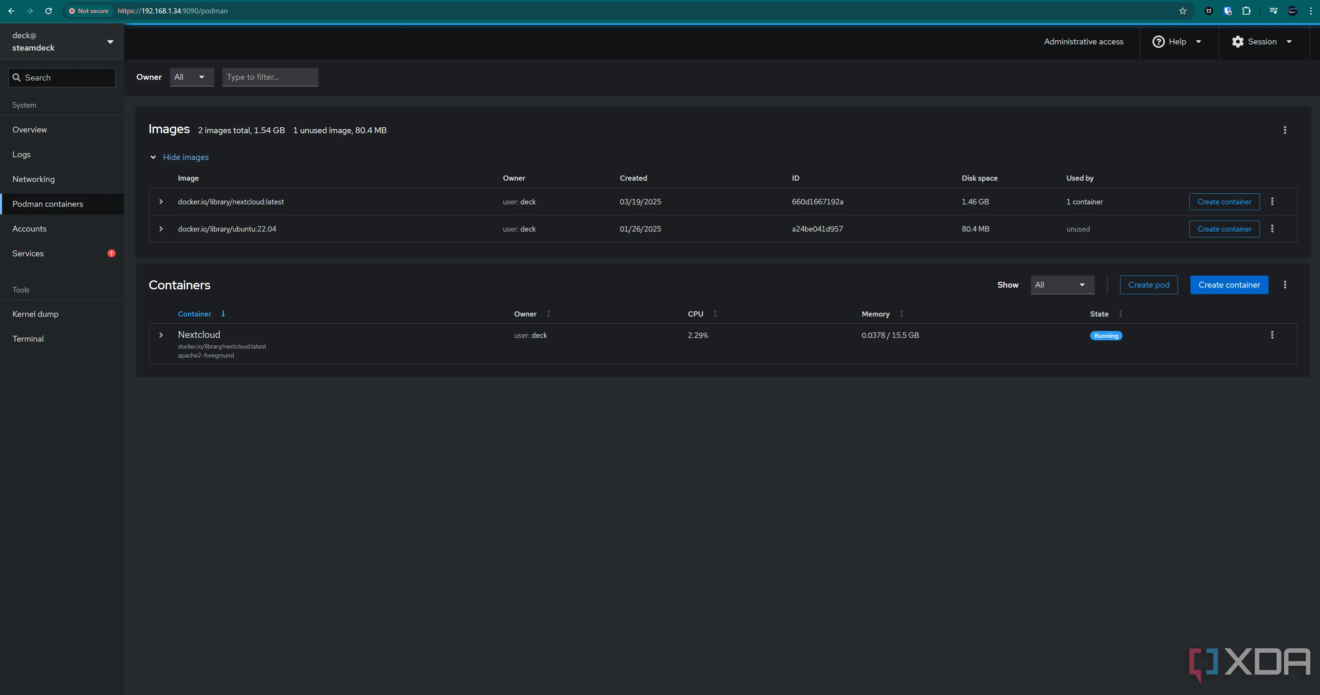1320x695 pixels.
Task: Click the 03/19/2025 created date
Action: click(x=640, y=202)
